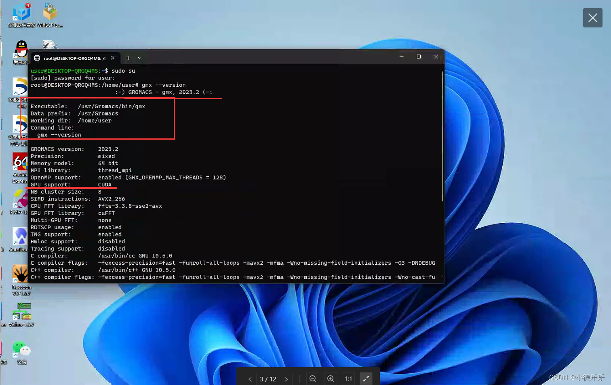Click the Multi-GPU FFT 'none' value
Screen dimensions: 611x385
[105, 220]
